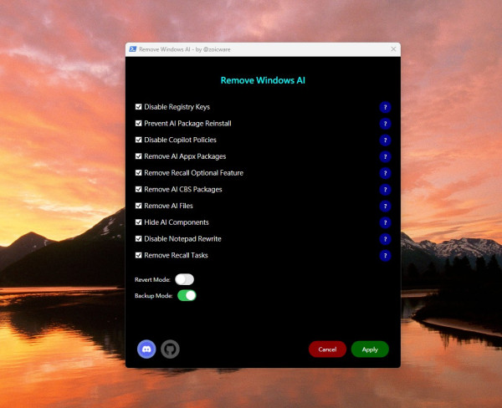Enable the Revert Mode switch
This screenshot has width=502, height=408.
[184, 279]
